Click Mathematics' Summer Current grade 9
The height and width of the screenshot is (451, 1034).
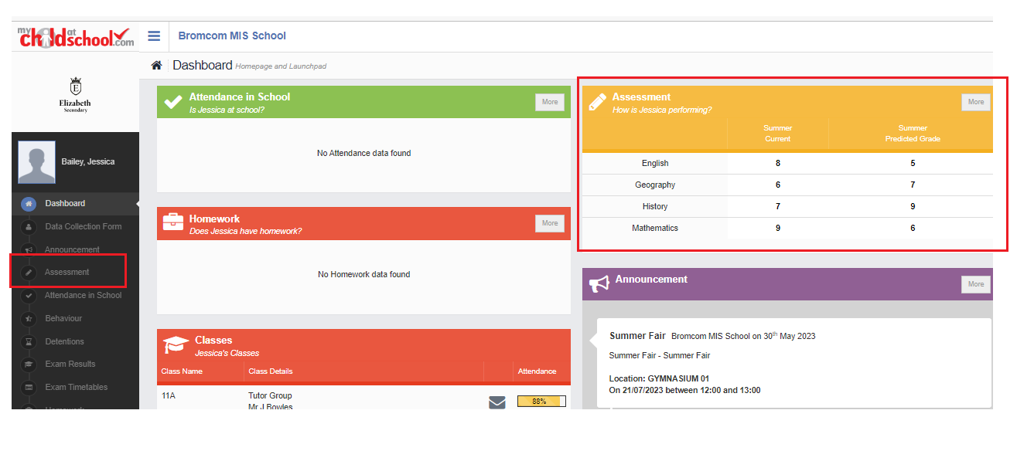point(778,229)
